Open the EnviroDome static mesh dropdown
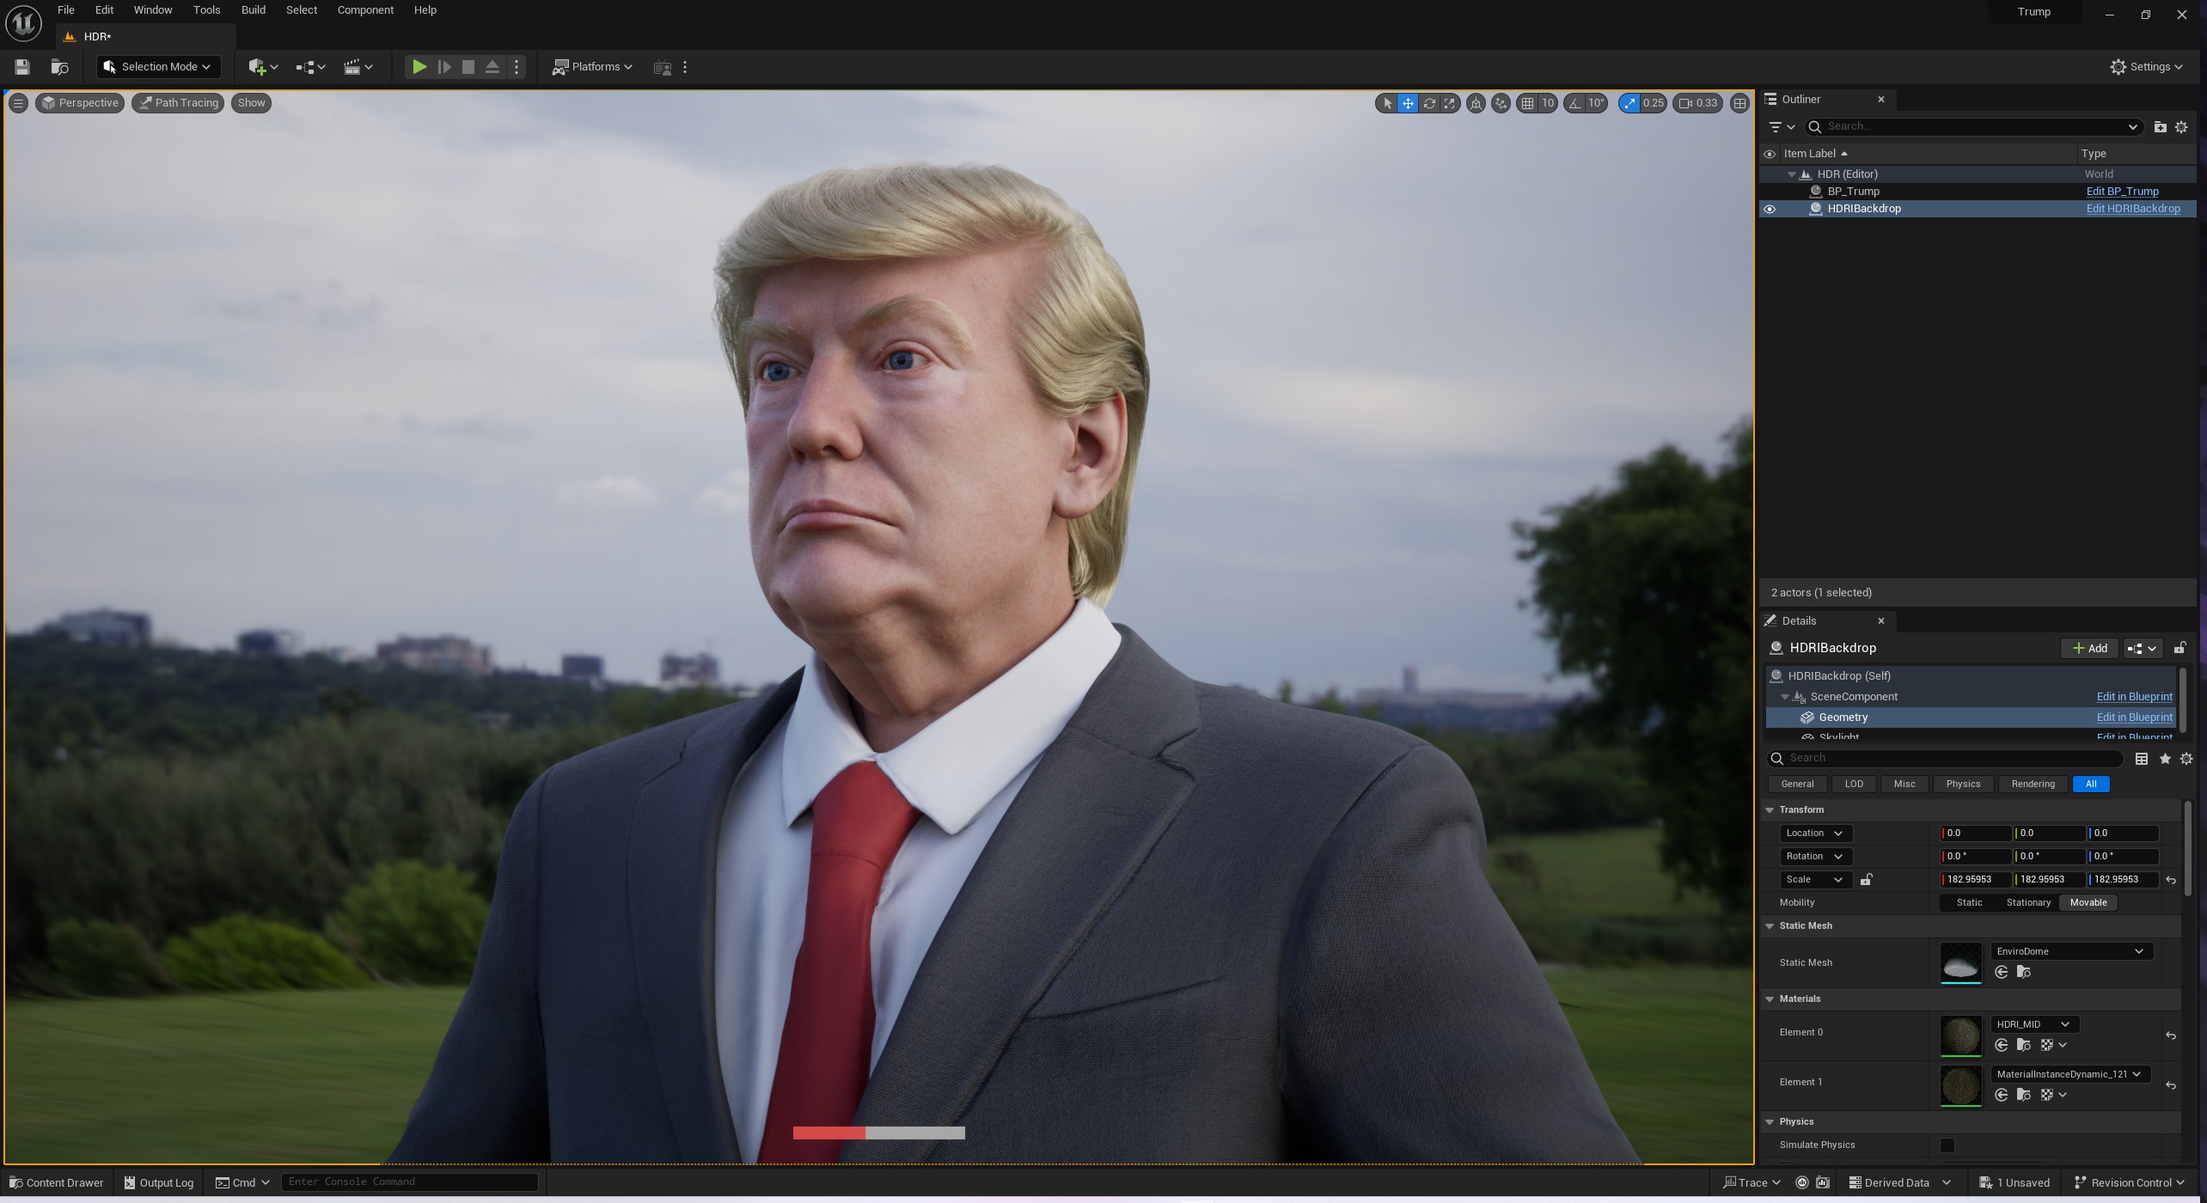The image size is (2207, 1203). coord(2070,951)
